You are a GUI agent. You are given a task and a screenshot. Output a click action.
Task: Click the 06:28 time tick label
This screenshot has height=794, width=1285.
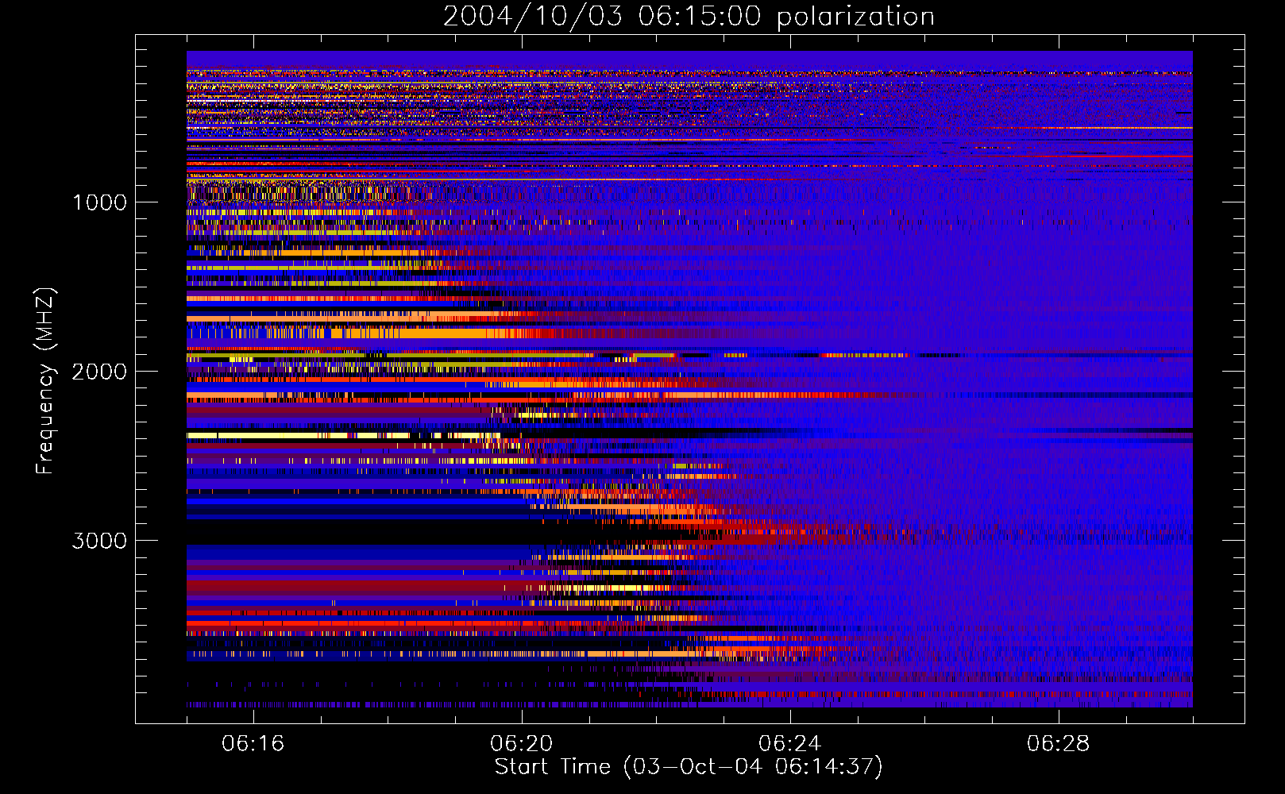1058,744
